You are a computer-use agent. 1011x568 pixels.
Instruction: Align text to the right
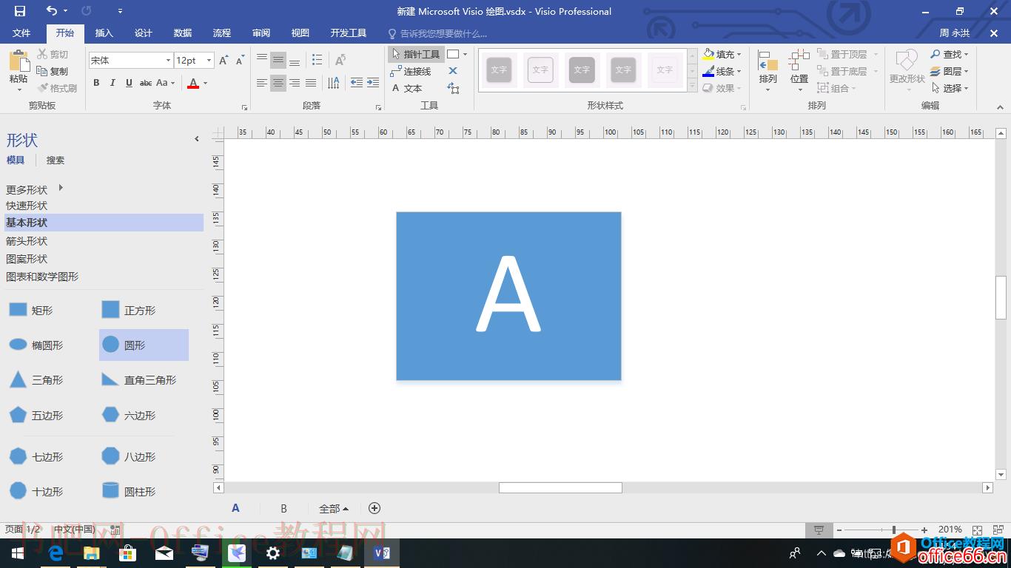coord(295,83)
